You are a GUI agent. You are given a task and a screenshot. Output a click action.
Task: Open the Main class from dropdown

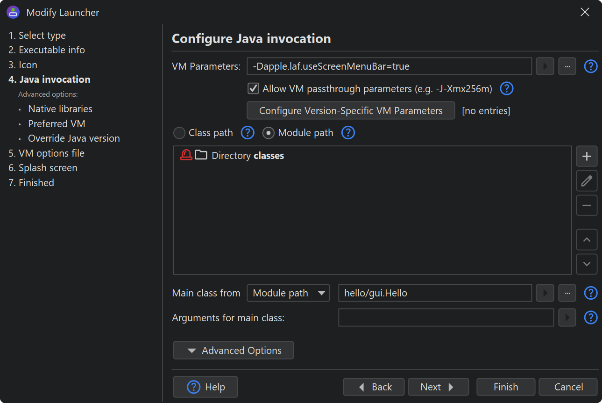pos(288,293)
